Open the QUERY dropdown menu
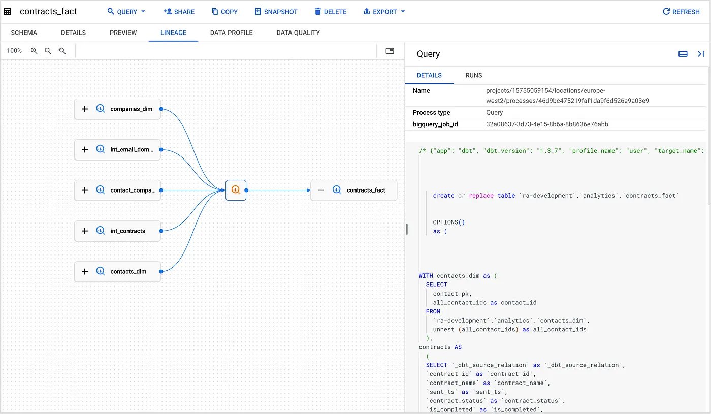This screenshot has width=711, height=414. [x=125, y=11]
